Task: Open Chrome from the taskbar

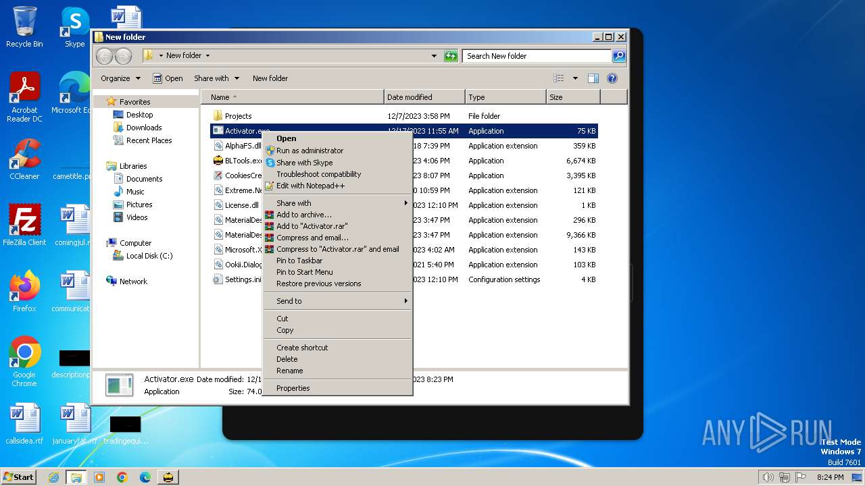Action: (x=122, y=477)
